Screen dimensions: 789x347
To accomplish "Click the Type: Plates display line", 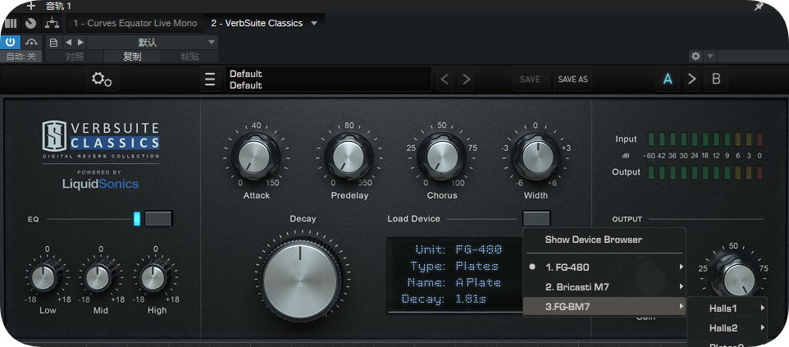I will pyautogui.click(x=454, y=266).
